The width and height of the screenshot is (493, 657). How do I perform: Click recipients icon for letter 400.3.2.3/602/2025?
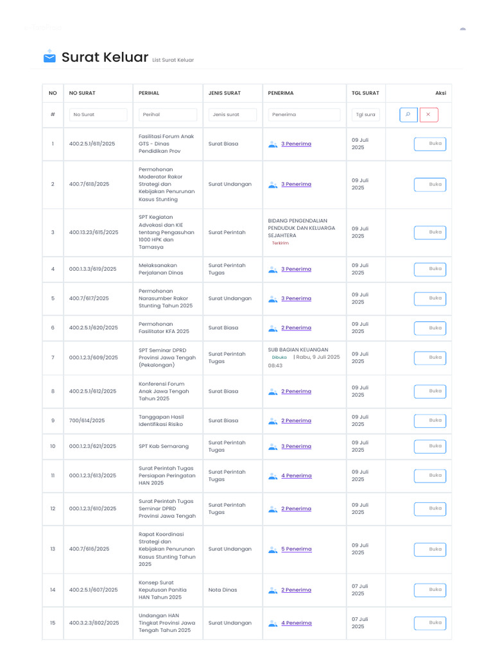(273, 623)
